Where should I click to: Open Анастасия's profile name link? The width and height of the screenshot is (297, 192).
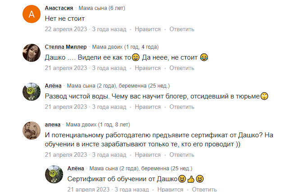click(x=60, y=8)
